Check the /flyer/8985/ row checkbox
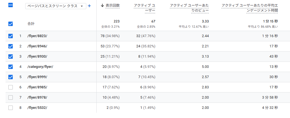 pyautogui.click(x=11, y=87)
